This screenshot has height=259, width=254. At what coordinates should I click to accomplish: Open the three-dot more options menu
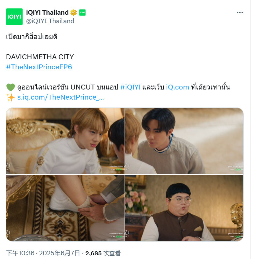tap(240, 13)
